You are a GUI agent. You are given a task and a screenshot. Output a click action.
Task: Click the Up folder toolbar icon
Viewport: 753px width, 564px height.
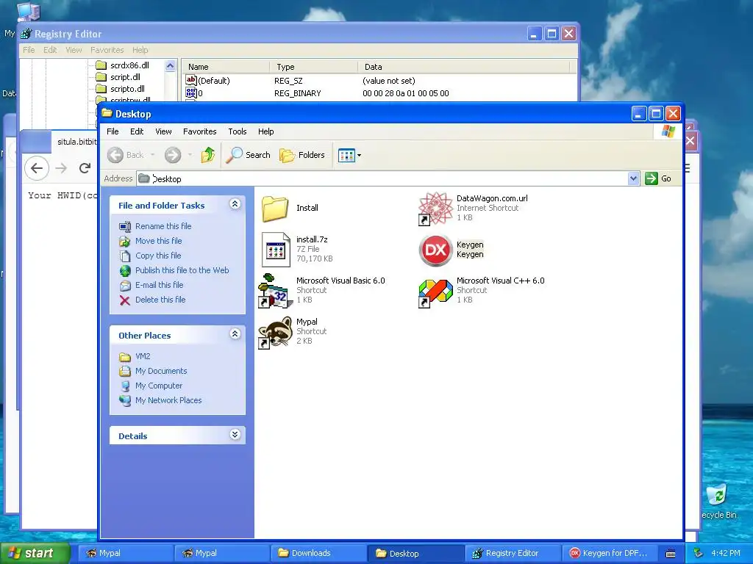208,155
